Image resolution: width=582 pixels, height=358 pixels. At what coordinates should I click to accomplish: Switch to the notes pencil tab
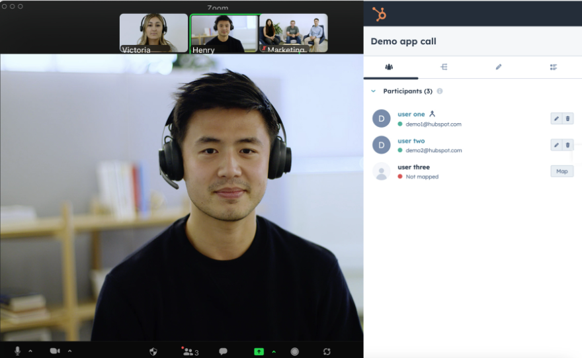[499, 67]
